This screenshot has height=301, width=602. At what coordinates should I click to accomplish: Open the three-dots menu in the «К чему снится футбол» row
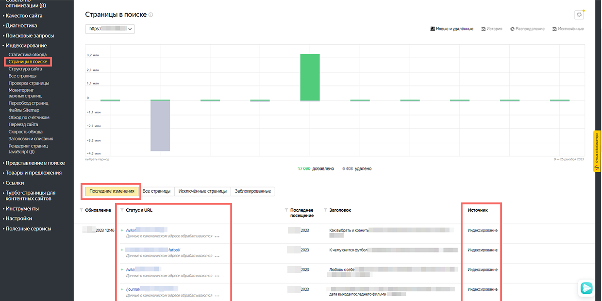coord(217,256)
